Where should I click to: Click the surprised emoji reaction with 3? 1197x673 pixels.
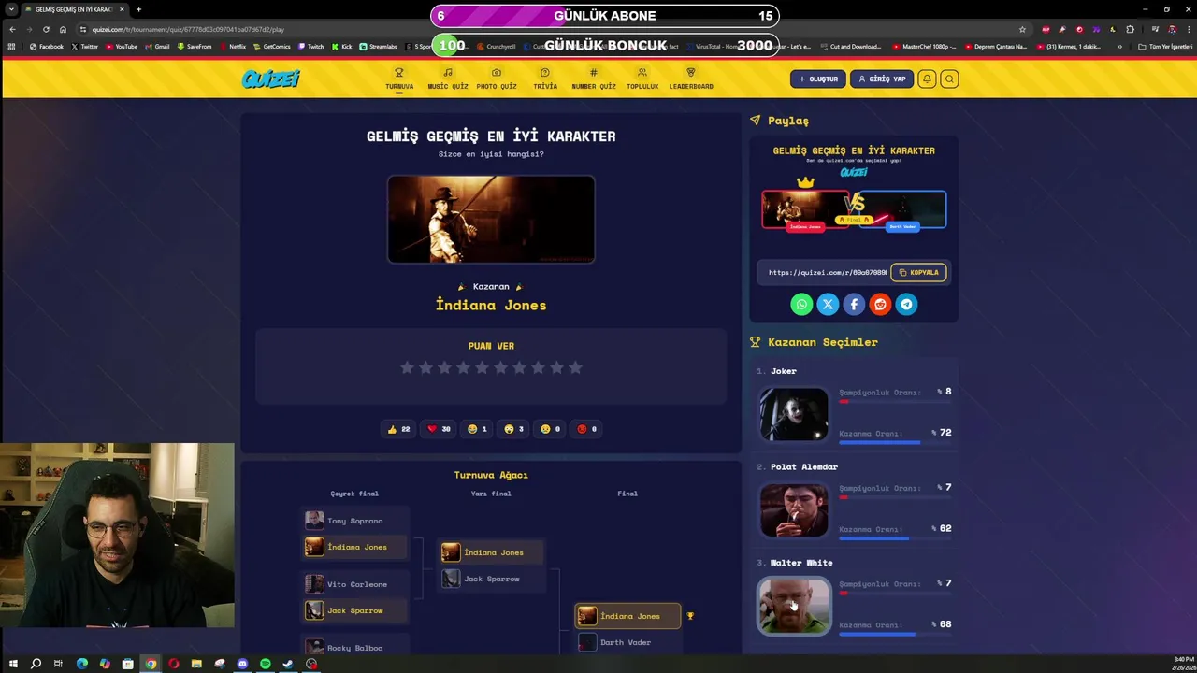click(x=513, y=429)
